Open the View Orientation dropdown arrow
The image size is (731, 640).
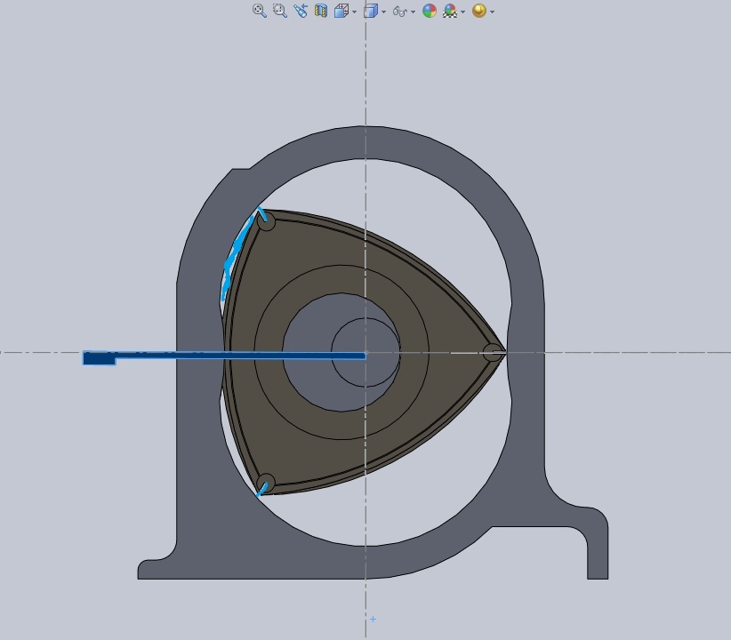pyautogui.click(x=354, y=12)
